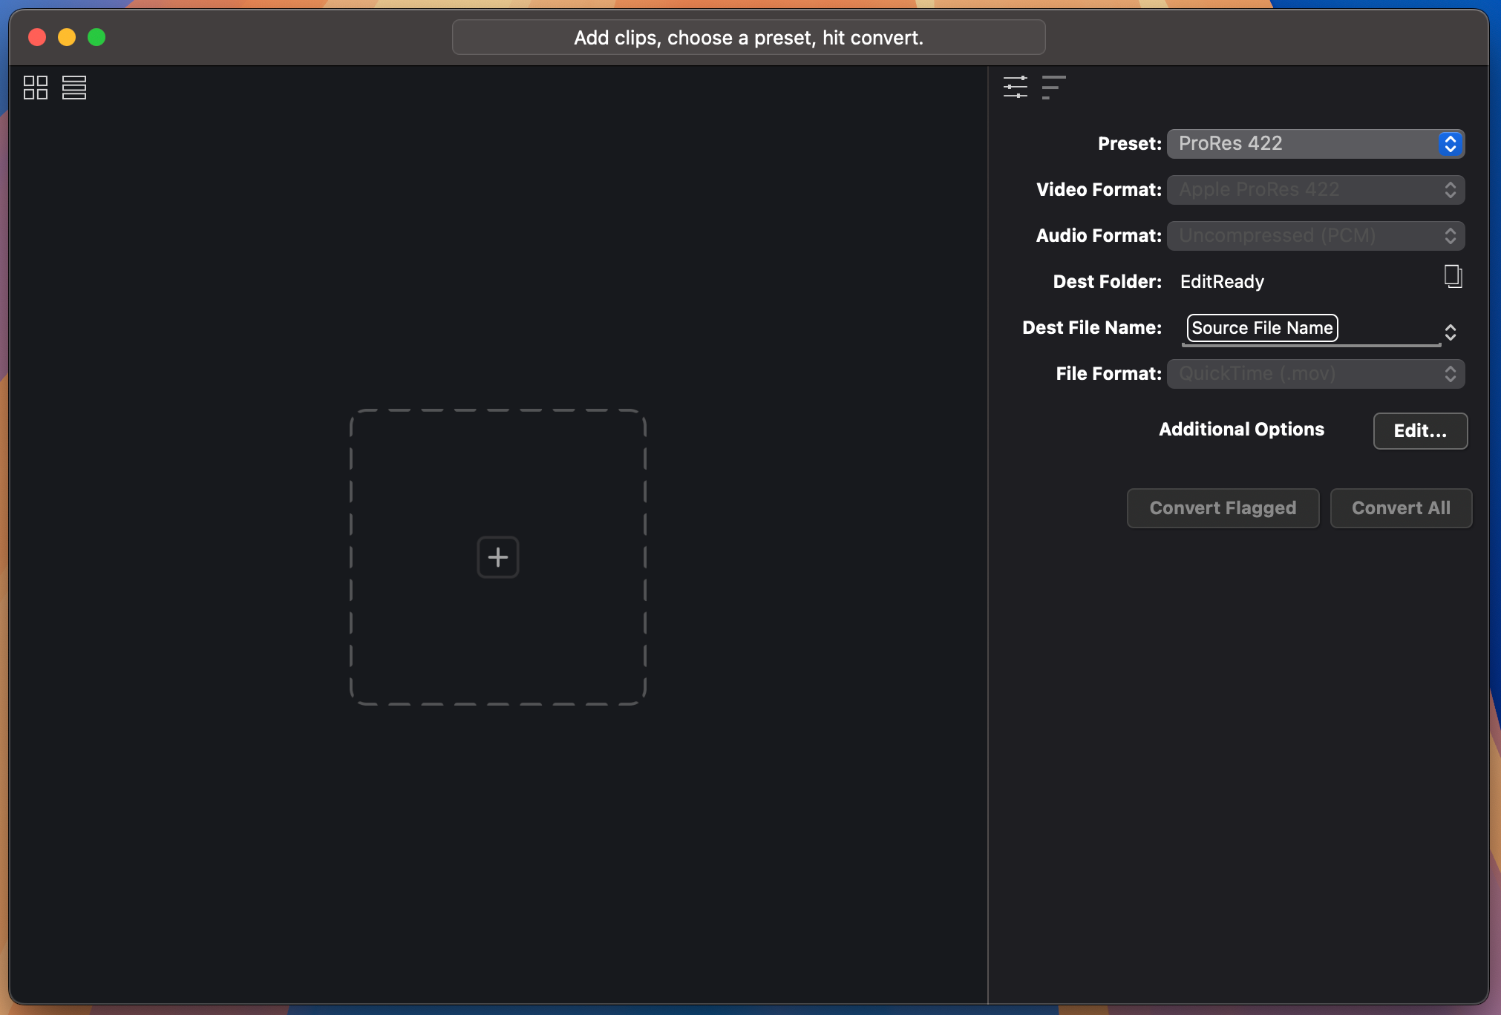Image resolution: width=1501 pixels, height=1015 pixels.
Task: Click the destination folder picker icon
Action: point(1451,276)
